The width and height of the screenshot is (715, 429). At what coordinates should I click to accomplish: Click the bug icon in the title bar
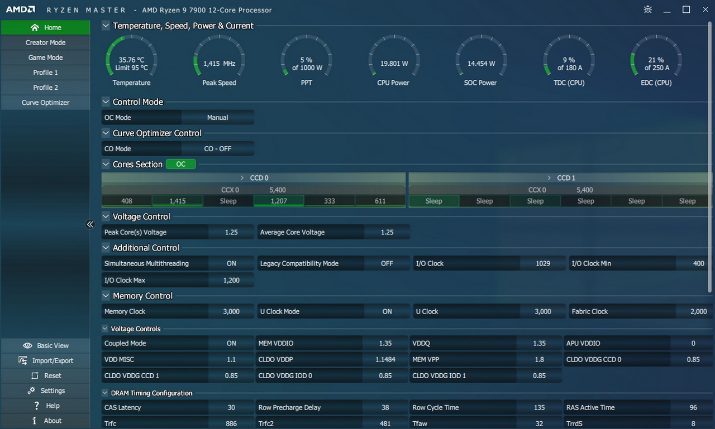pyautogui.click(x=648, y=9)
